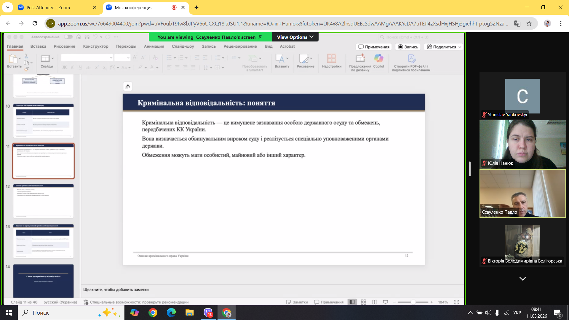
Task: Click the fit-slide-to-window icon
Action: [x=456, y=302]
